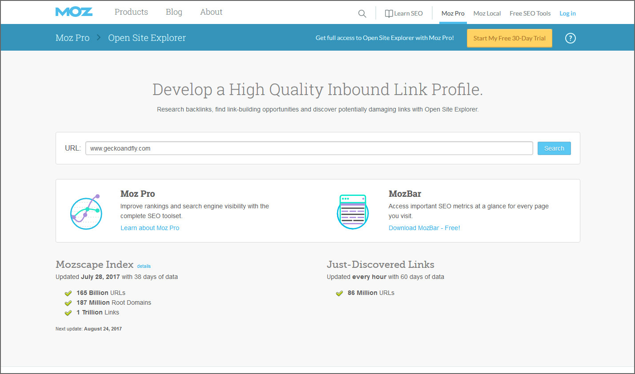Open the help question mark icon

click(x=570, y=38)
